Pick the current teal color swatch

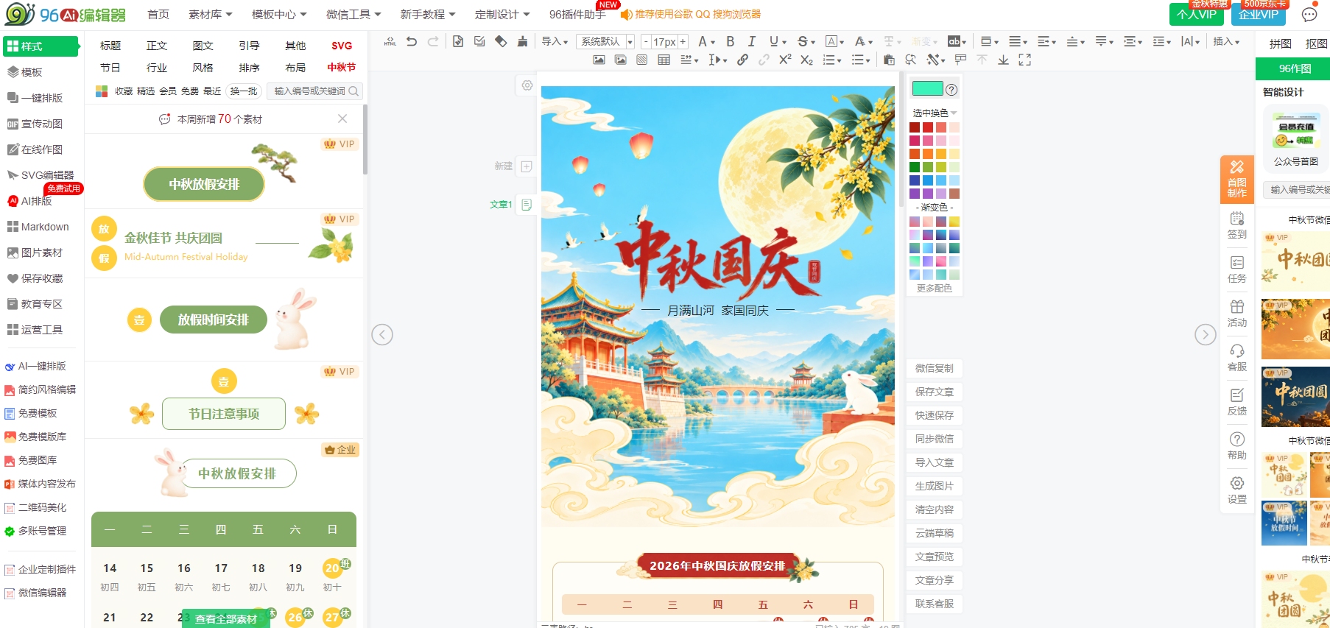[x=927, y=89]
